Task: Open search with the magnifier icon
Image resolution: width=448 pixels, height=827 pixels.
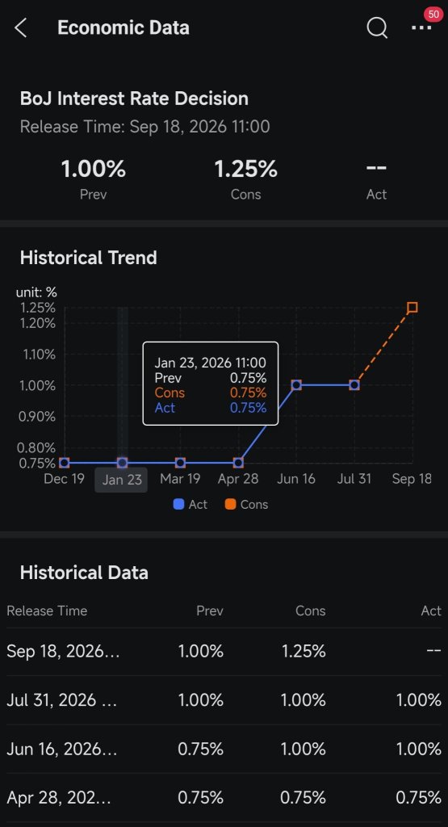Action: click(377, 28)
